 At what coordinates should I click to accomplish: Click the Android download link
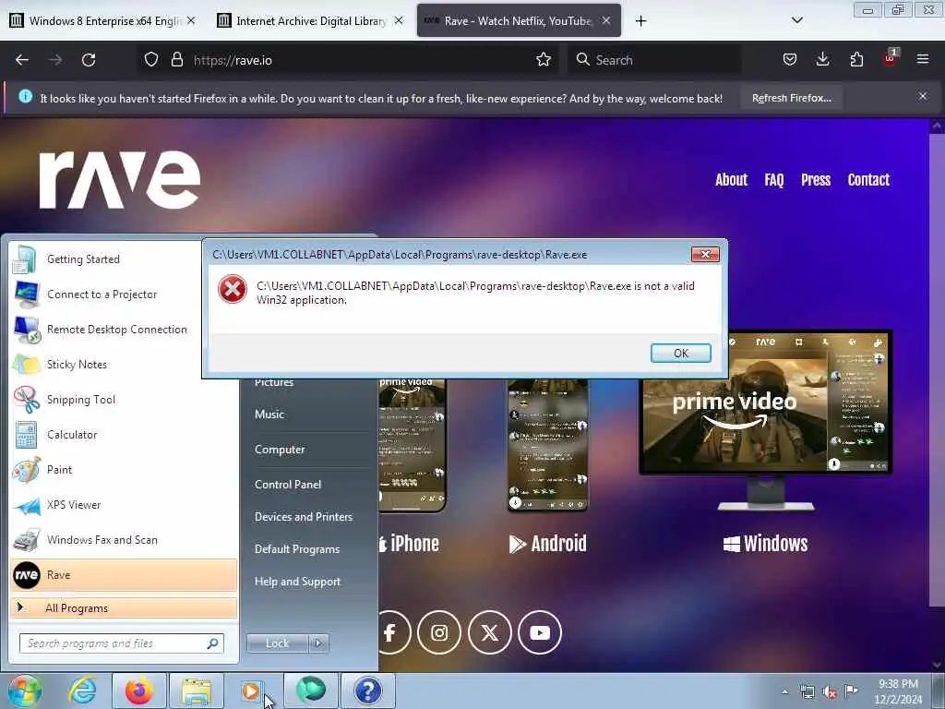pyautogui.click(x=547, y=543)
